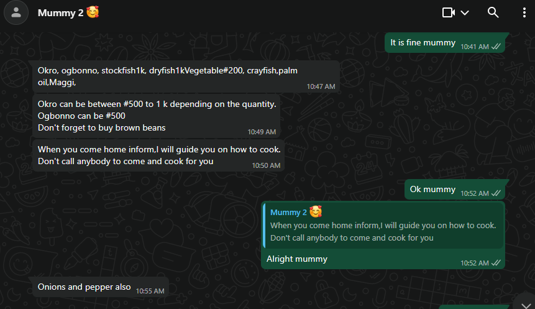The image size is (535, 309).
Task: Click the 'Ok mummy' sent message
Action: (x=455, y=190)
